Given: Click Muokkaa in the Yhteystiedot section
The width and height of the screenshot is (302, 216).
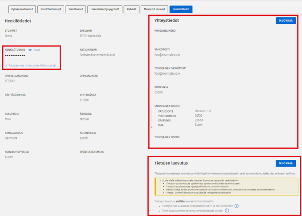Looking at the screenshot, I should [x=286, y=21].
